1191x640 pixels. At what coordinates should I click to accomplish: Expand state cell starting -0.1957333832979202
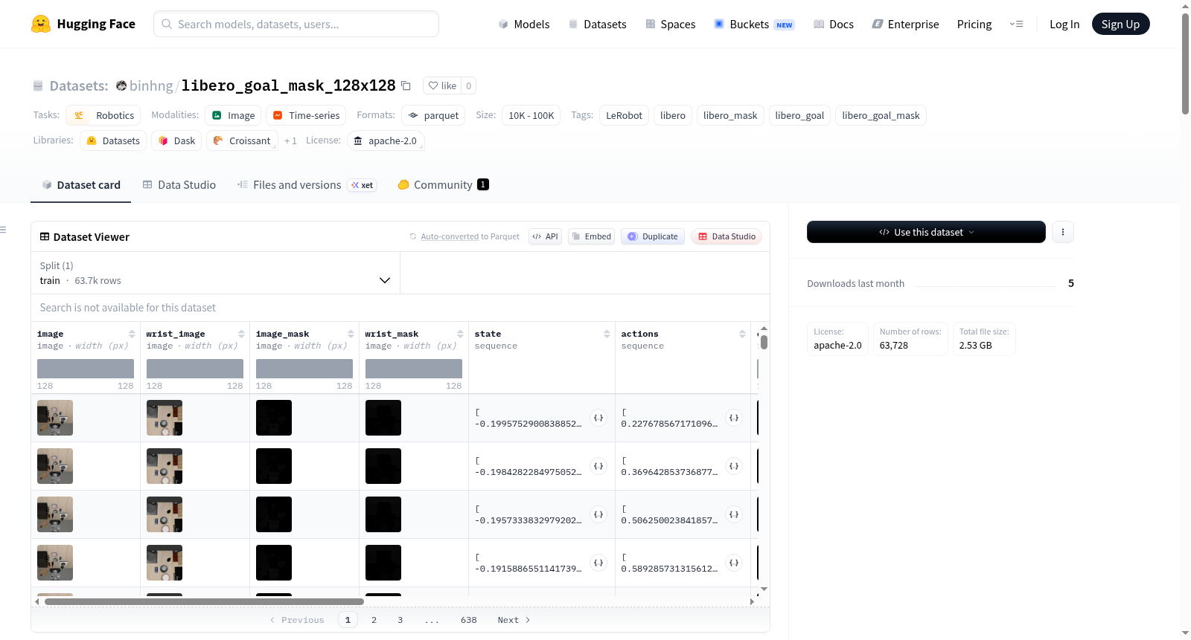(x=598, y=514)
